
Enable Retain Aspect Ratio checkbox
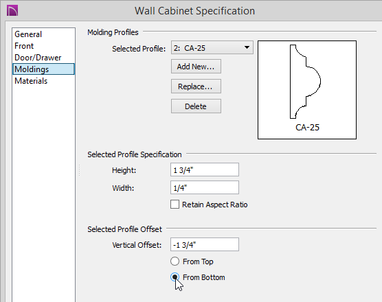point(175,205)
